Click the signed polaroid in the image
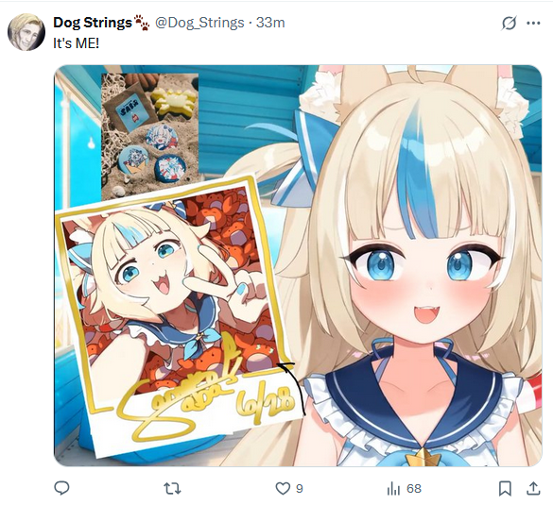 178,315
